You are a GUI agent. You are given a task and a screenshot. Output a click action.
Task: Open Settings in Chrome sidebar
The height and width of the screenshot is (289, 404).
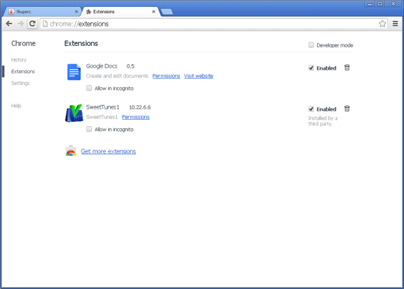tap(20, 83)
